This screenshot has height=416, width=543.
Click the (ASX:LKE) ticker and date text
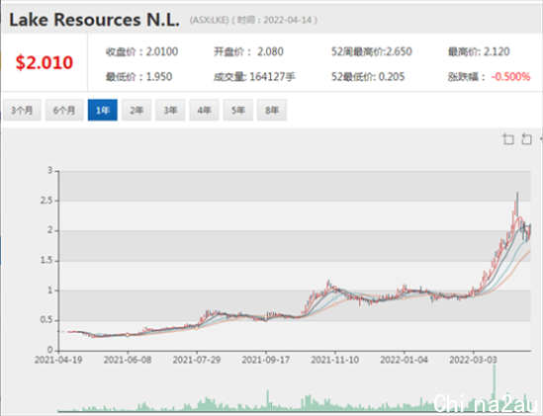click(253, 20)
